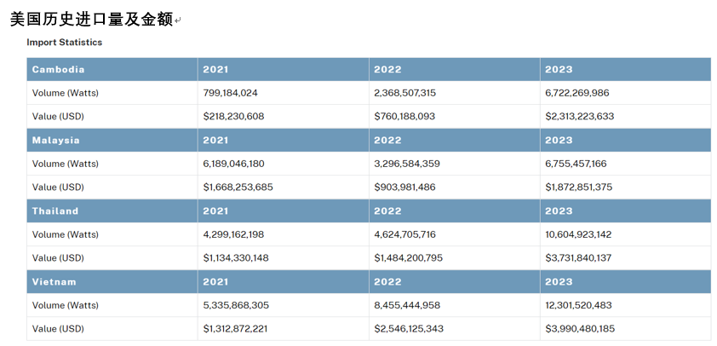Select the Cambodia header cell
The width and height of the screenshot is (717, 346).
[x=58, y=69]
